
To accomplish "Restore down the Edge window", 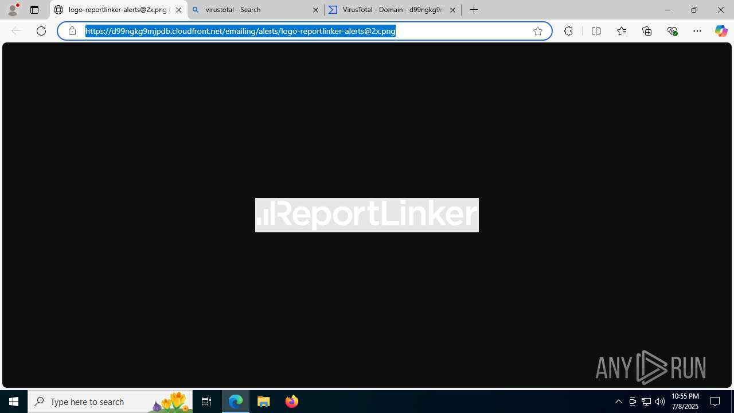I will tap(694, 10).
